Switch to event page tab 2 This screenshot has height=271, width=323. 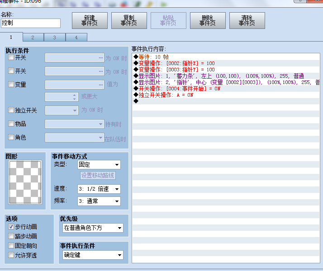[x=33, y=37]
